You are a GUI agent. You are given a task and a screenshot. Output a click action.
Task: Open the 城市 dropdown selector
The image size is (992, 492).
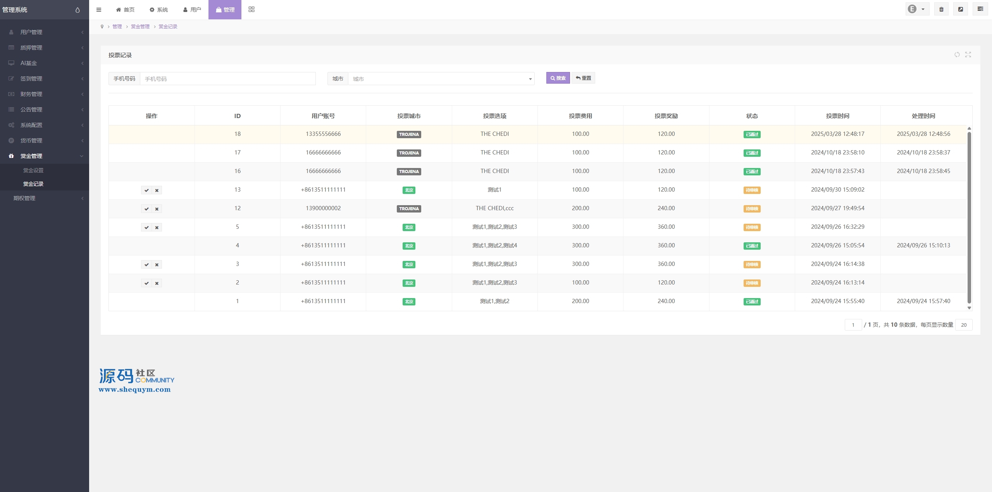441,79
